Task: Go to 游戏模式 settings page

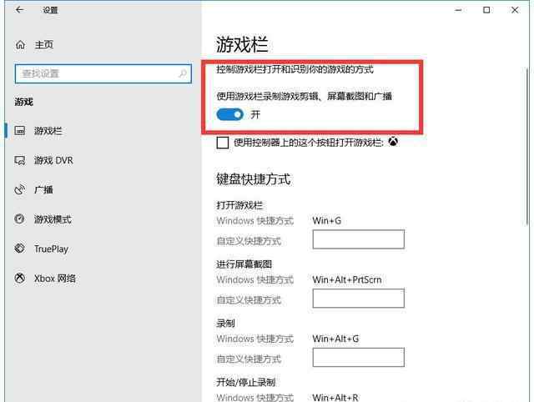Action: point(53,219)
